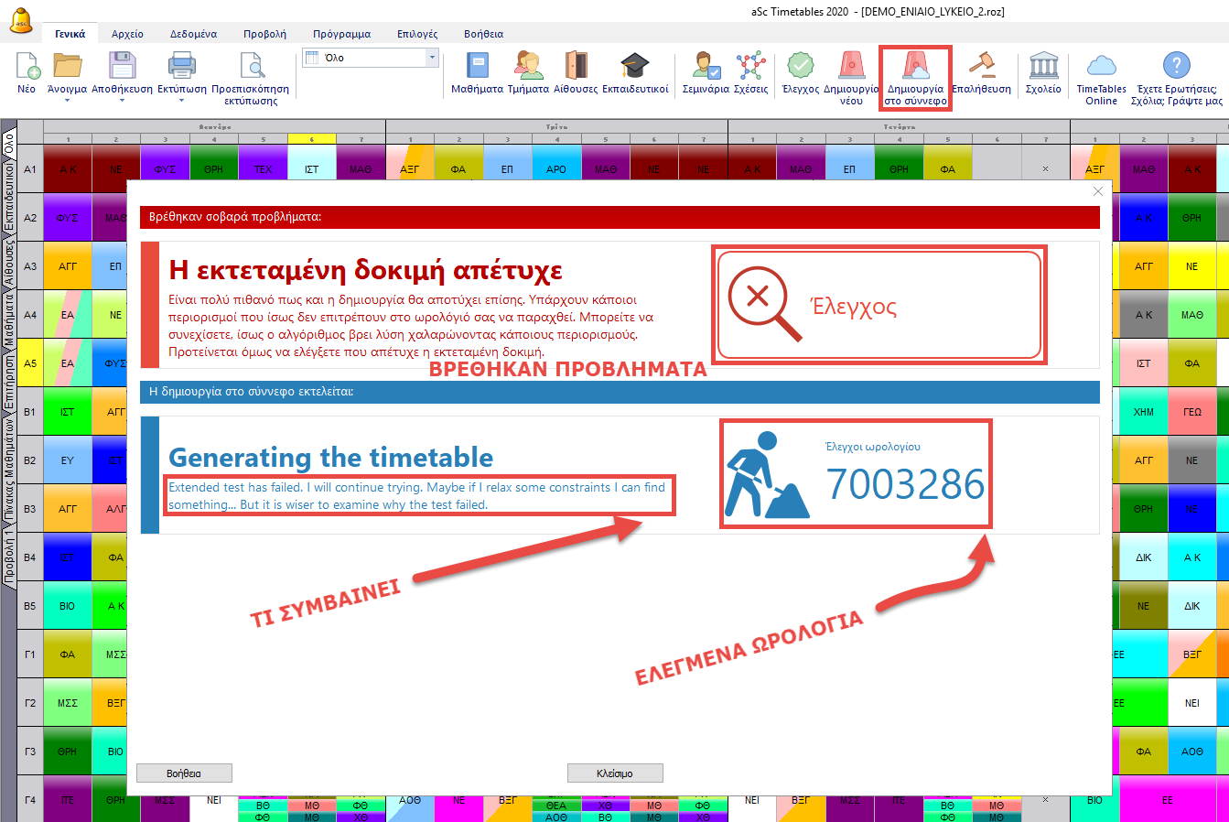Click the Βοήθεια button in dialog
The width and height of the screenshot is (1229, 822).
(184, 773)
